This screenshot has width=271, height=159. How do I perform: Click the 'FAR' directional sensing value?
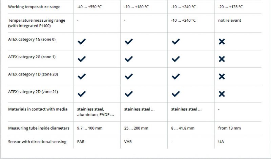(x=81, y=142)
